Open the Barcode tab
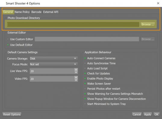This screenshot has height=119, width=162. click(36, 12)
